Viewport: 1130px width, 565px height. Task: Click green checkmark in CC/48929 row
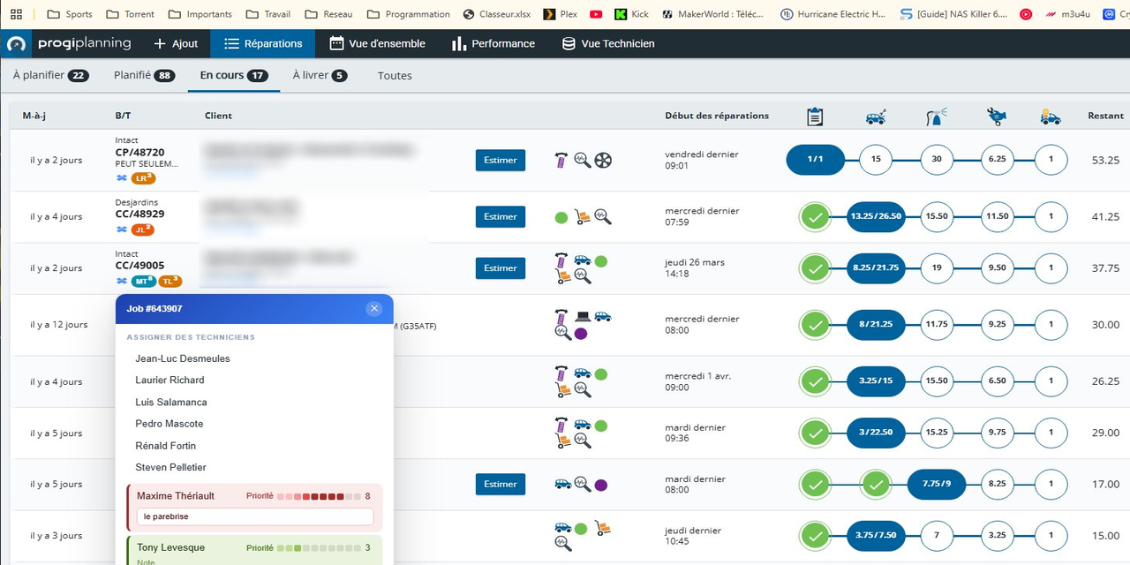point(815,217)
